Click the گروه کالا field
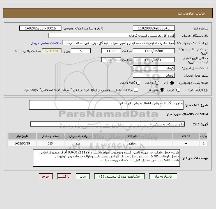Screen dimensions: 216x209 pyautogui.click(x=107, y=124)
